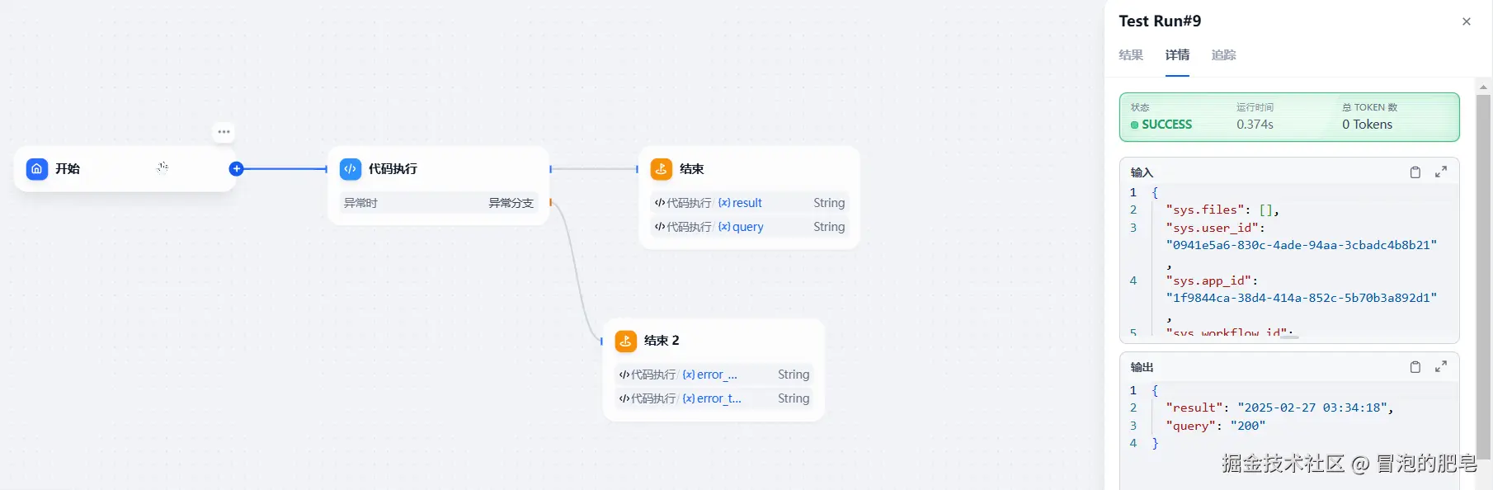
Task: Select the 代码执行 node title
Action: (x=393, y=169)
